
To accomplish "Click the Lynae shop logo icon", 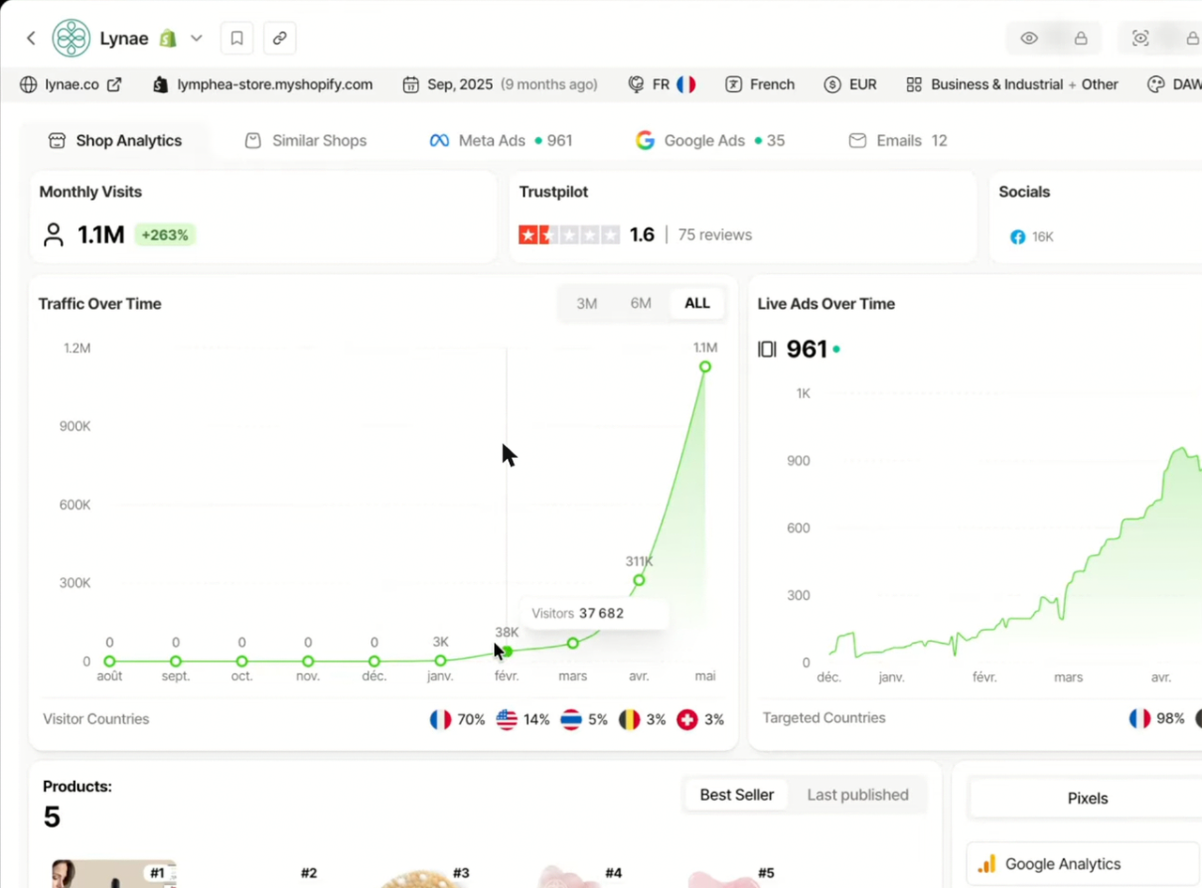I will [x=71, y=38].
